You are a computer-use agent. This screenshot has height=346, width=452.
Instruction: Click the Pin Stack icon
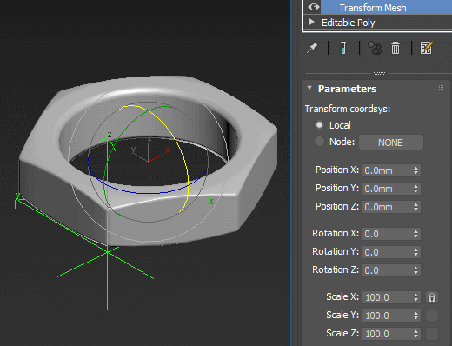pos(312,48)
